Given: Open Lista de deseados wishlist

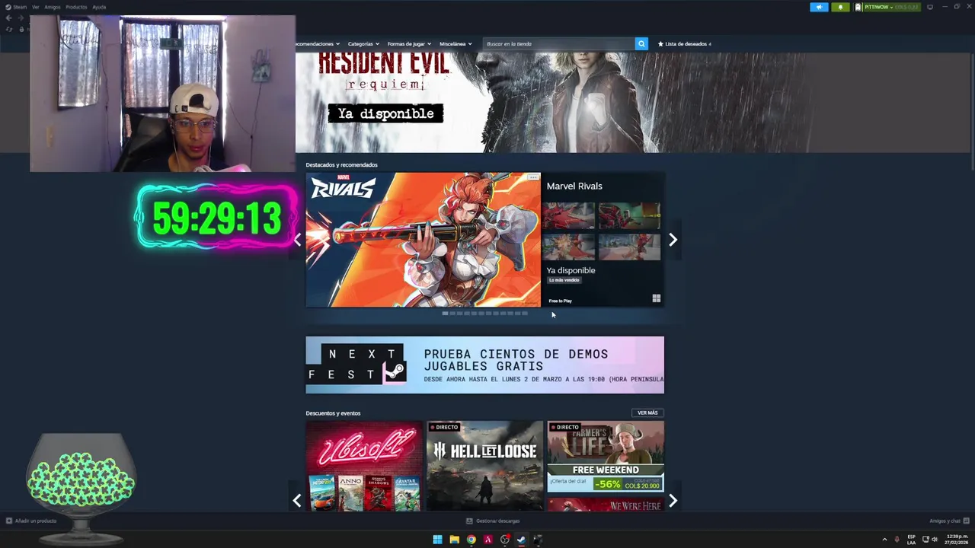Looking at the screenshot, I should pyautogui.click(x=684, y=44).
